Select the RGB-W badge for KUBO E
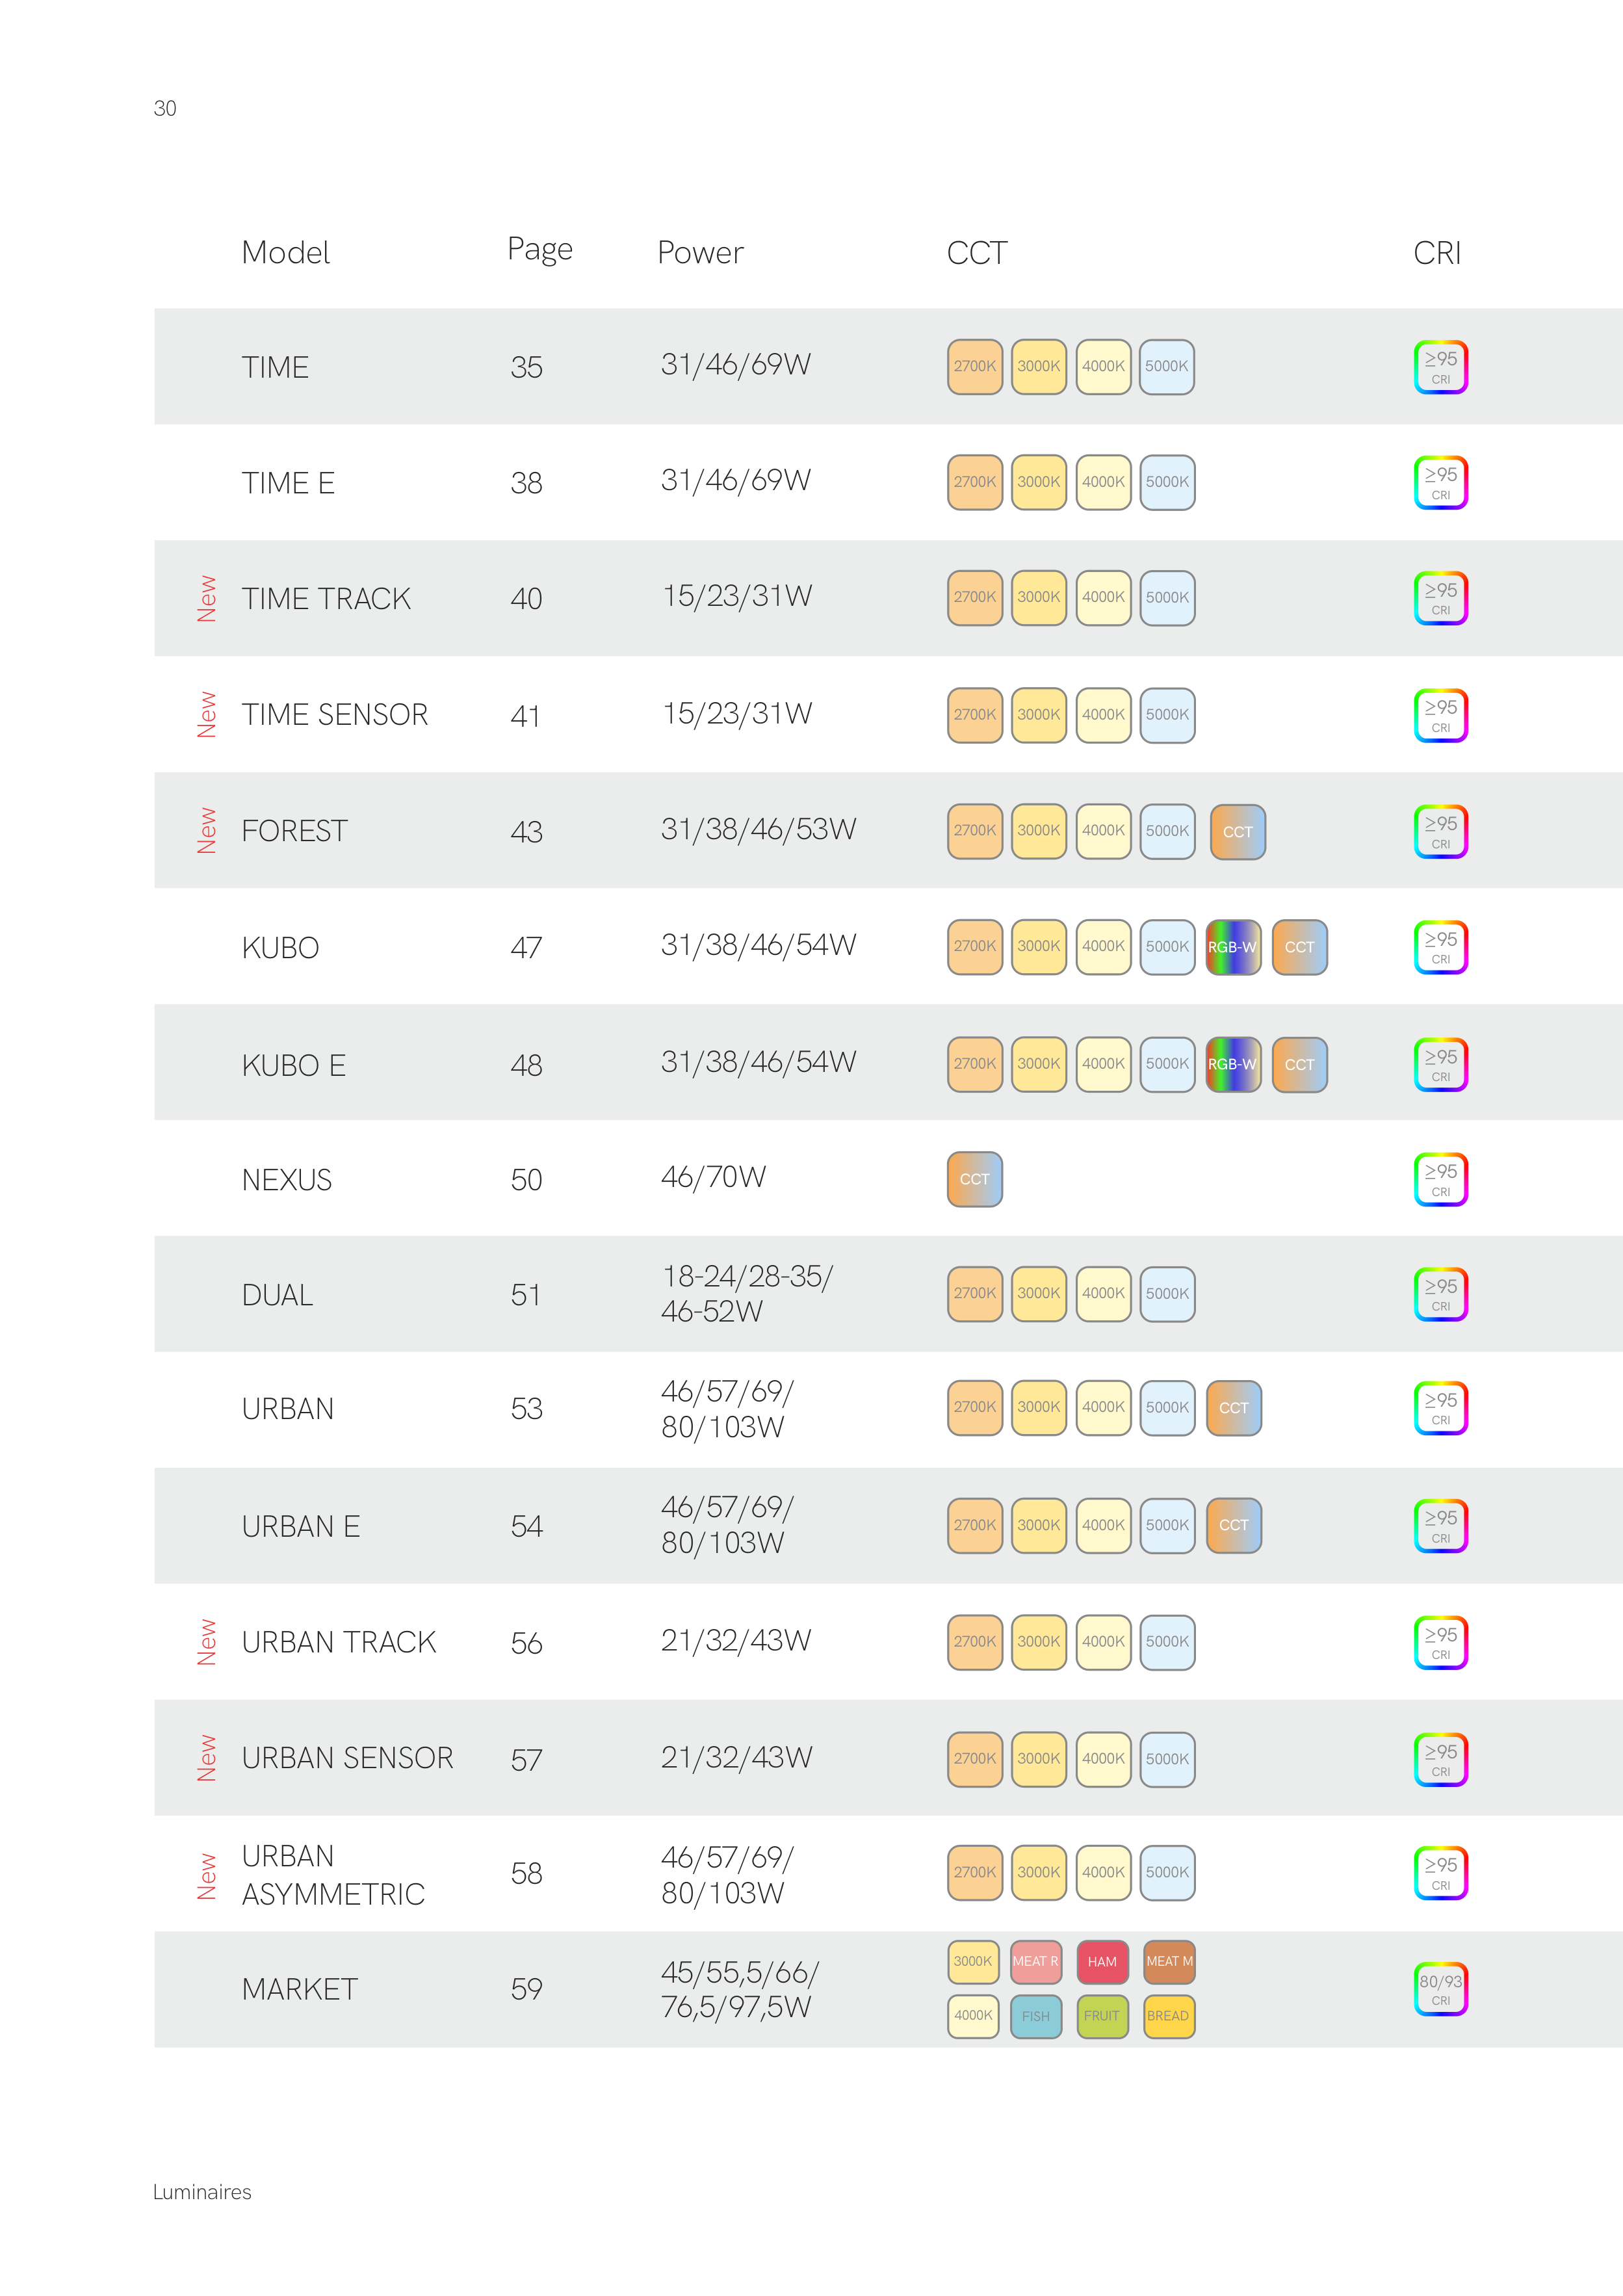The image size is (1623, 2296). point(1232,1064)
